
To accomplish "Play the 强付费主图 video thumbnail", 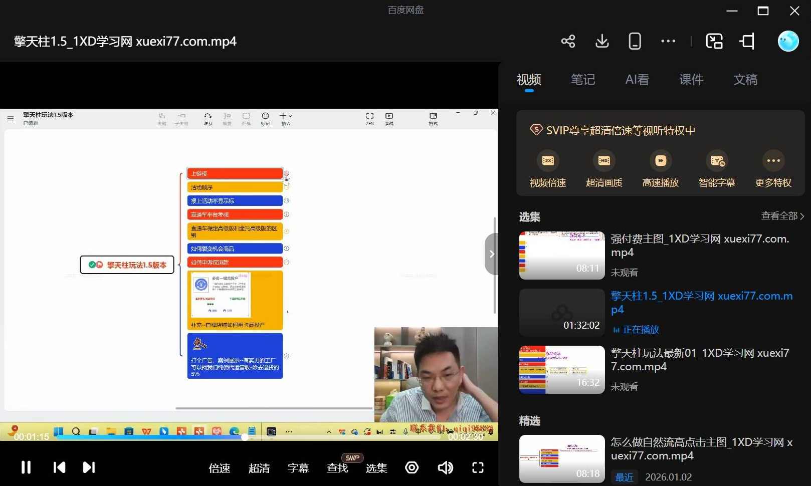I will coord(561,255).
